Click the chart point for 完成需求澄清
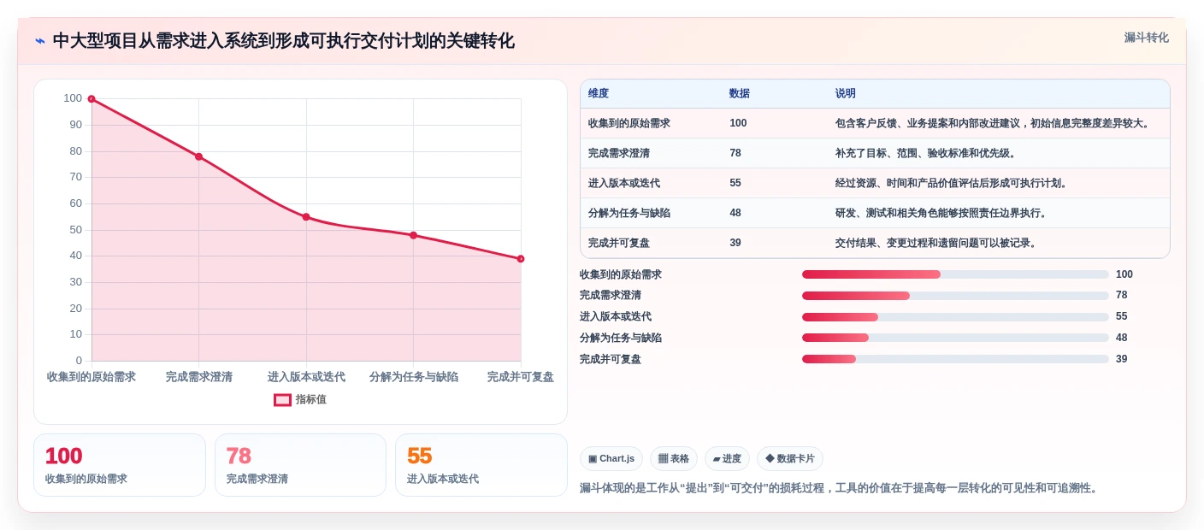This screenshot has height=530, width=1204. (198, 156)
